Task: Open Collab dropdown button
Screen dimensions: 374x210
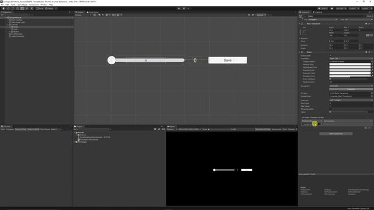Action: click(323, 9)
